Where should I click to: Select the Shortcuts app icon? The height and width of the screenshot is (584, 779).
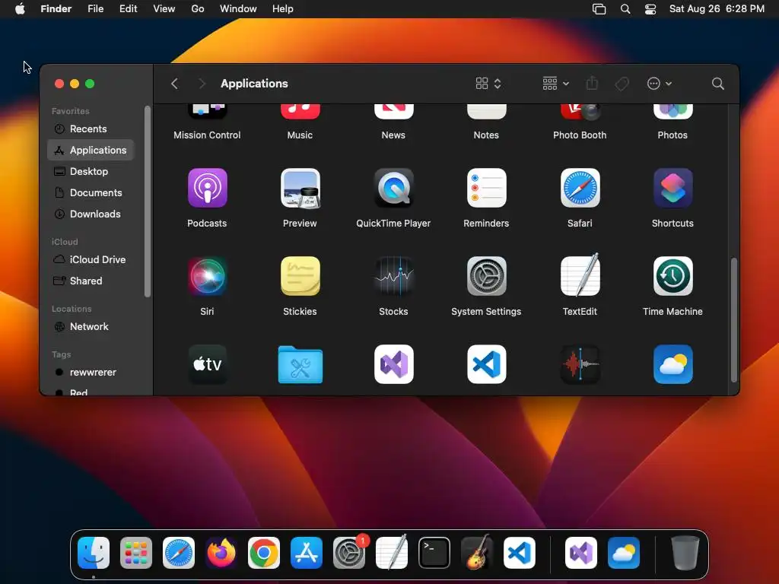[672, 188]
